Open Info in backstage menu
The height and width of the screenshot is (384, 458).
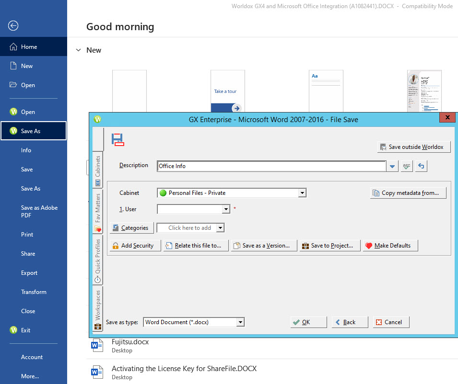pyautogui.click(x=34, y=150)
